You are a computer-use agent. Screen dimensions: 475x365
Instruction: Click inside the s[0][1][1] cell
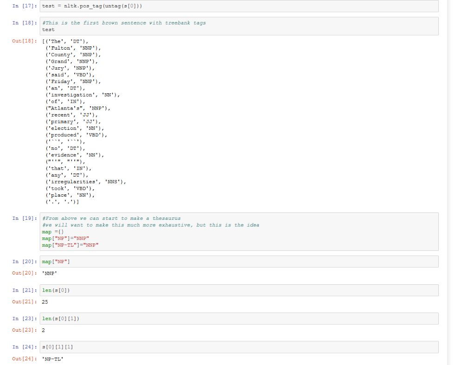(139, 347)
